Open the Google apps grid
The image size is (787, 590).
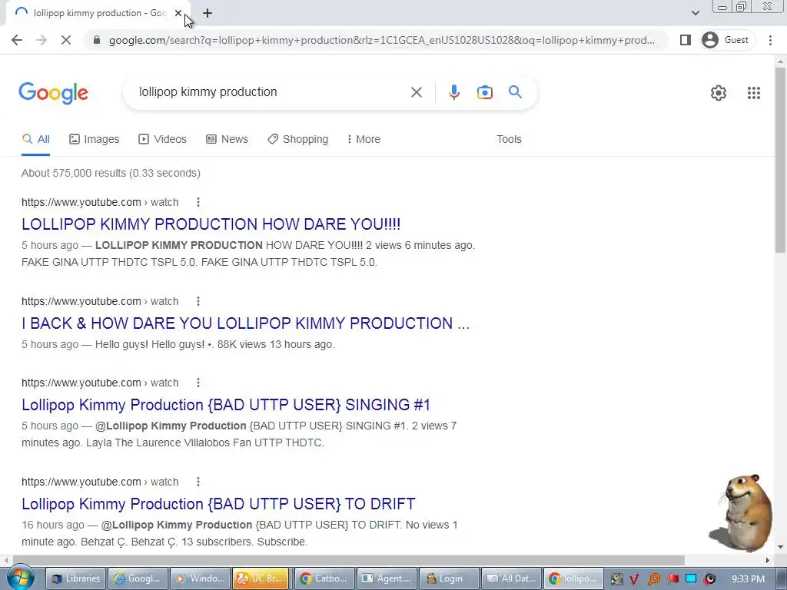[753, 93]
